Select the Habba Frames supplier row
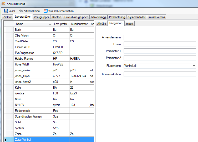This screenshot has height=142, width=198. pos(49,59)
